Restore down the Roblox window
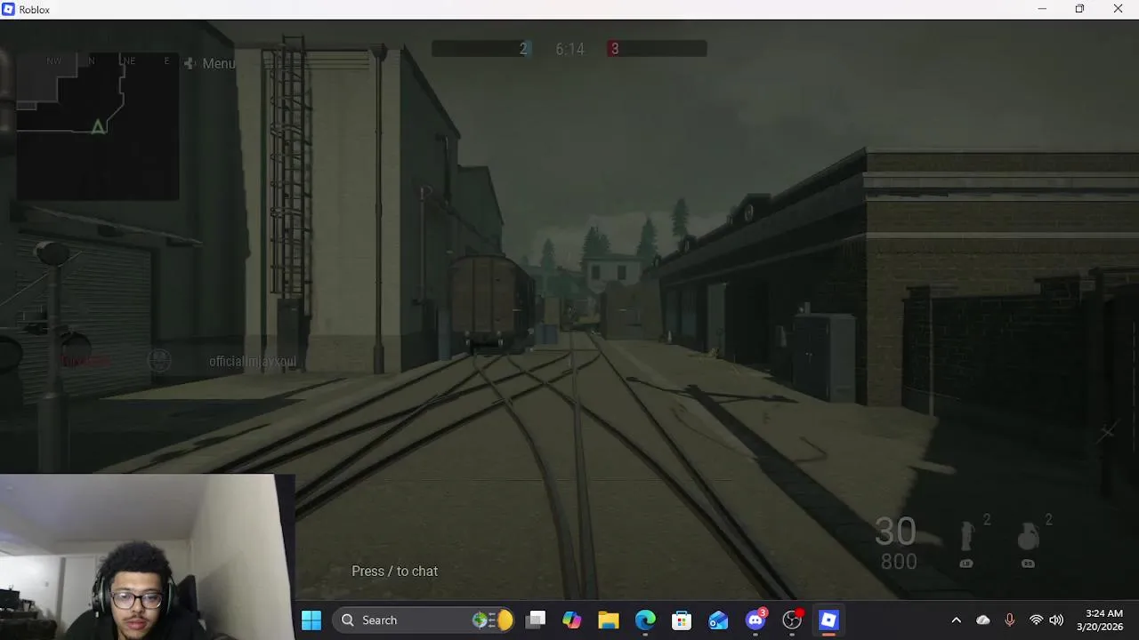This screenshot has height=640, width=1139. point(1079,9)
